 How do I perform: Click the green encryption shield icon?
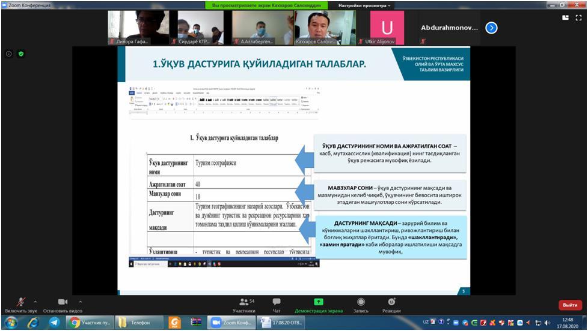pos(21,54)
